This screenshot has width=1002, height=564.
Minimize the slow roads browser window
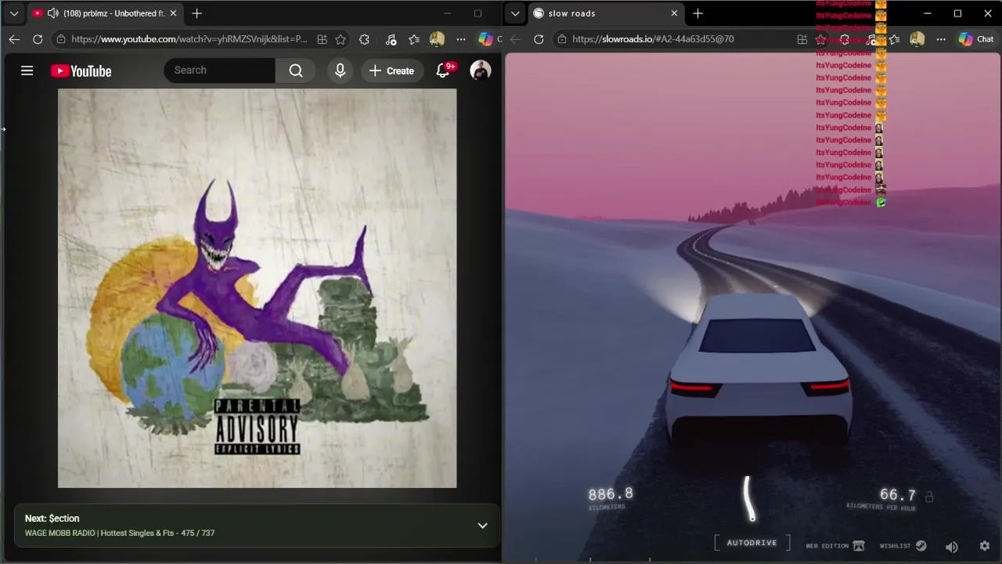pos(927,13)
